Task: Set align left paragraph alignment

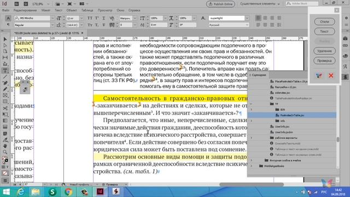Action: point(258,18)
